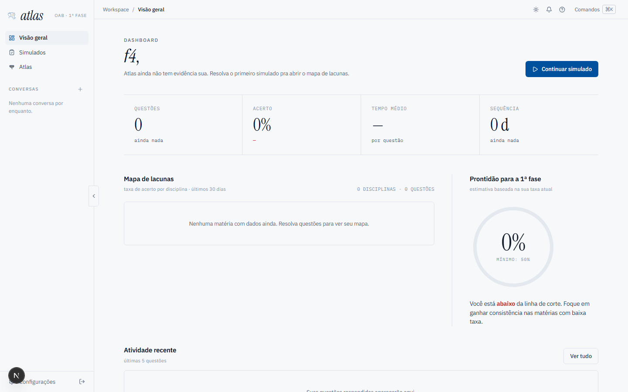The image size is (628, 392).
Task: Click the SEQUÊNCIA 0 d stat card
Action: pos(539,125)
